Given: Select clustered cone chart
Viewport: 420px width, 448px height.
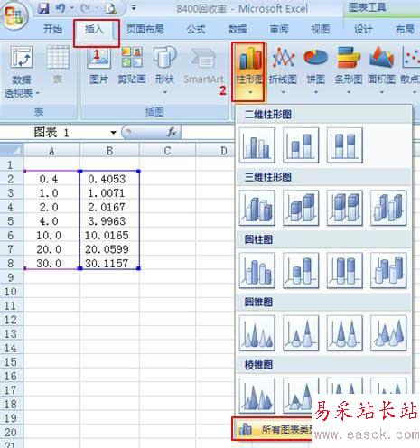Looking at the screenshot, I should (x=257, y=333).
